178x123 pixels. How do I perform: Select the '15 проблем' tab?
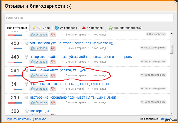pyautogui.click(x=93, y=28)
